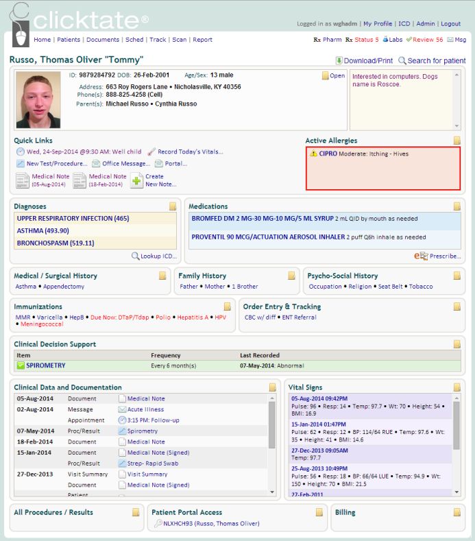The width and height of the screenshot is (475, 541).
Task: Click the Office Message envelope icon
Action: click(x=96, y=164)
